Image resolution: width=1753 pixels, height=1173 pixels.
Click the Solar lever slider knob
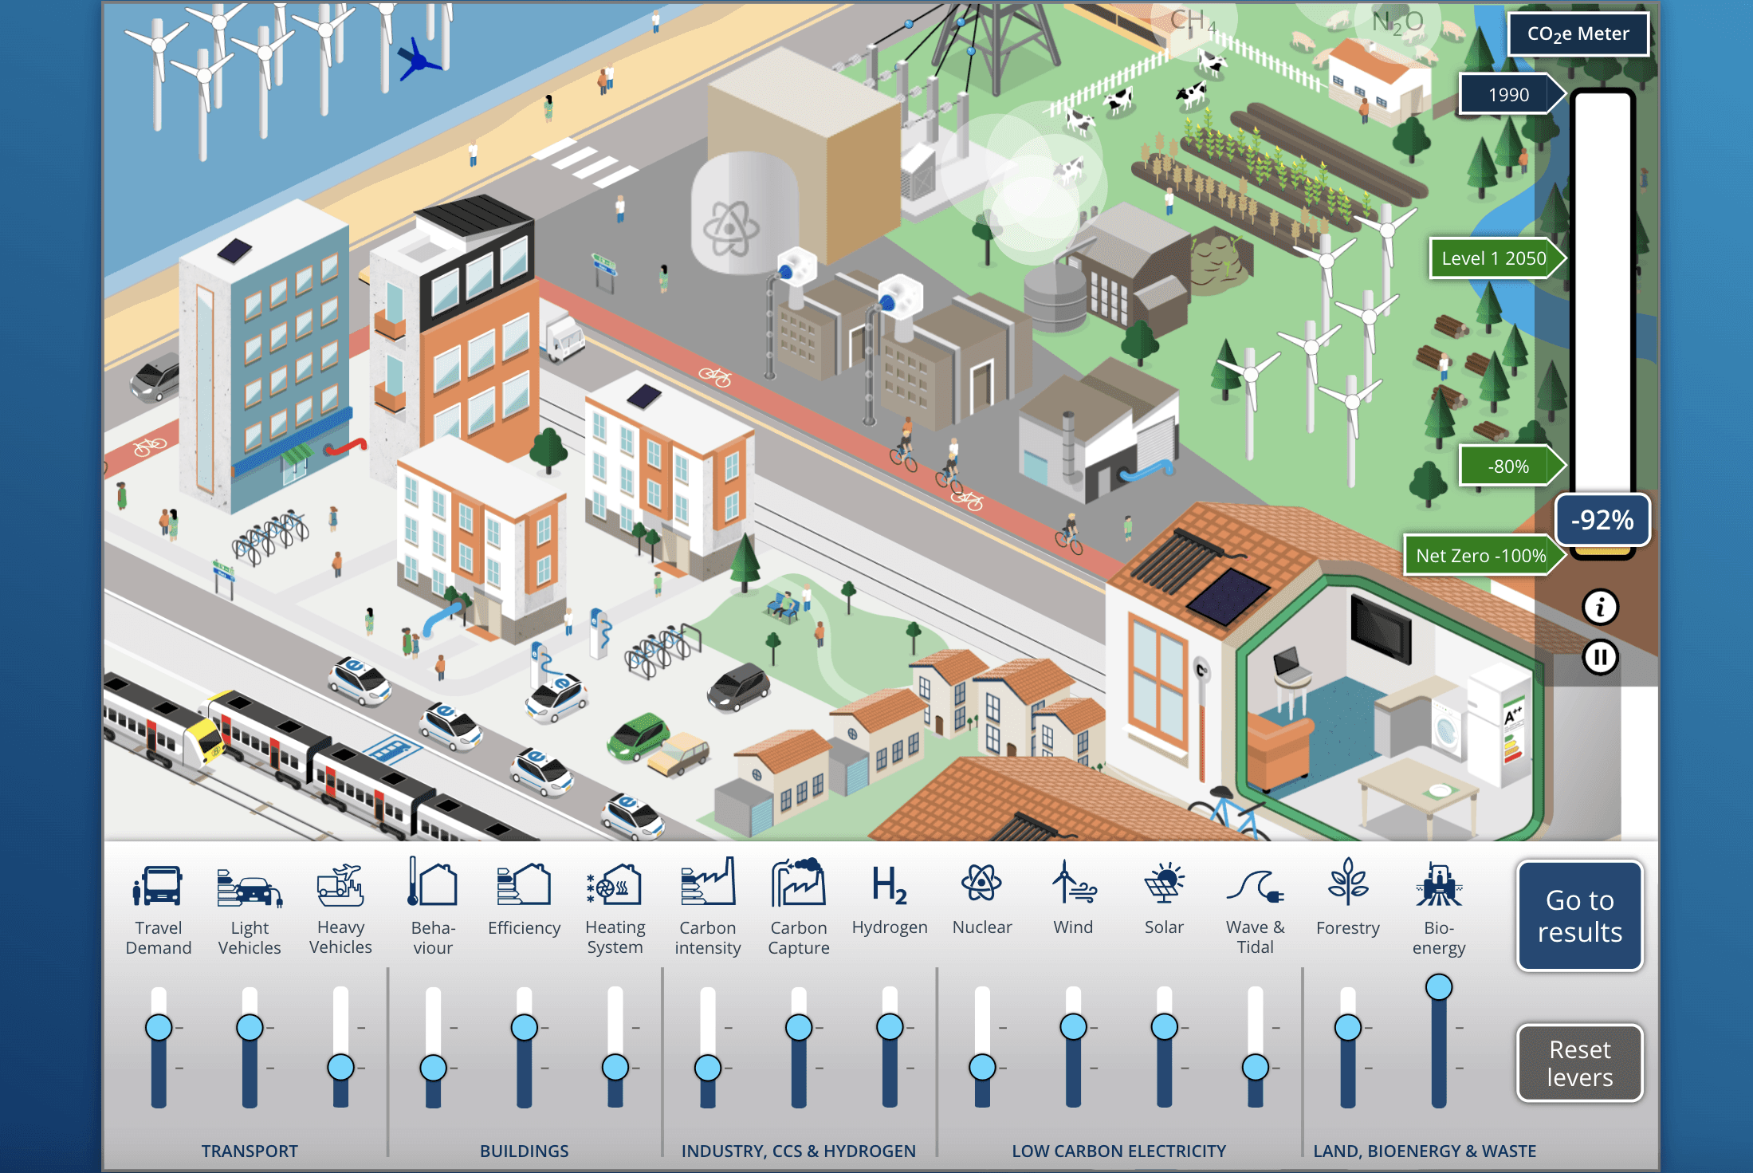click(1164, 1027)
